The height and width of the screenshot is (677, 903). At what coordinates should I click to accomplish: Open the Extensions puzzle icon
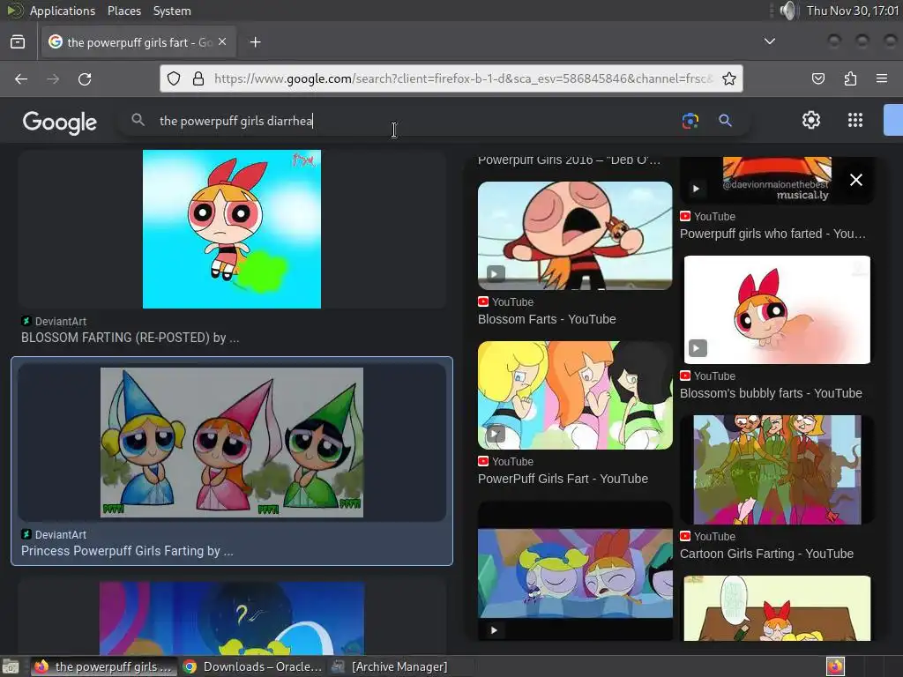pyautogui.click(x=850, y=78)
